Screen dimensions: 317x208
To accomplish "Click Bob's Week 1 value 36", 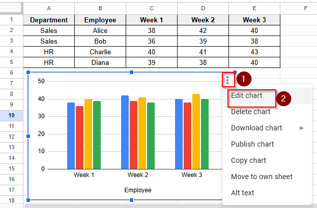I will pos(152,41).
